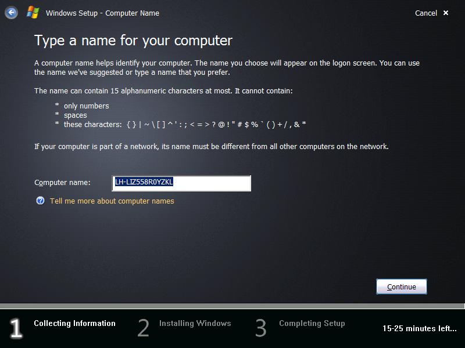The height and width of the screenshot is (348, 465).
Task: Click the 'Collecting Information' step label
Action: coord(74,323)
